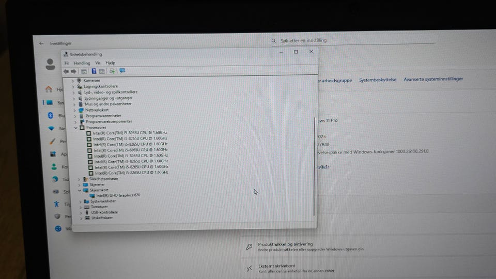The height and width of the screenshot is (279, 496).
Task: Click the blue Help question-mark toolbar icon
Action: pyautogui.click(x=94, y=71)
